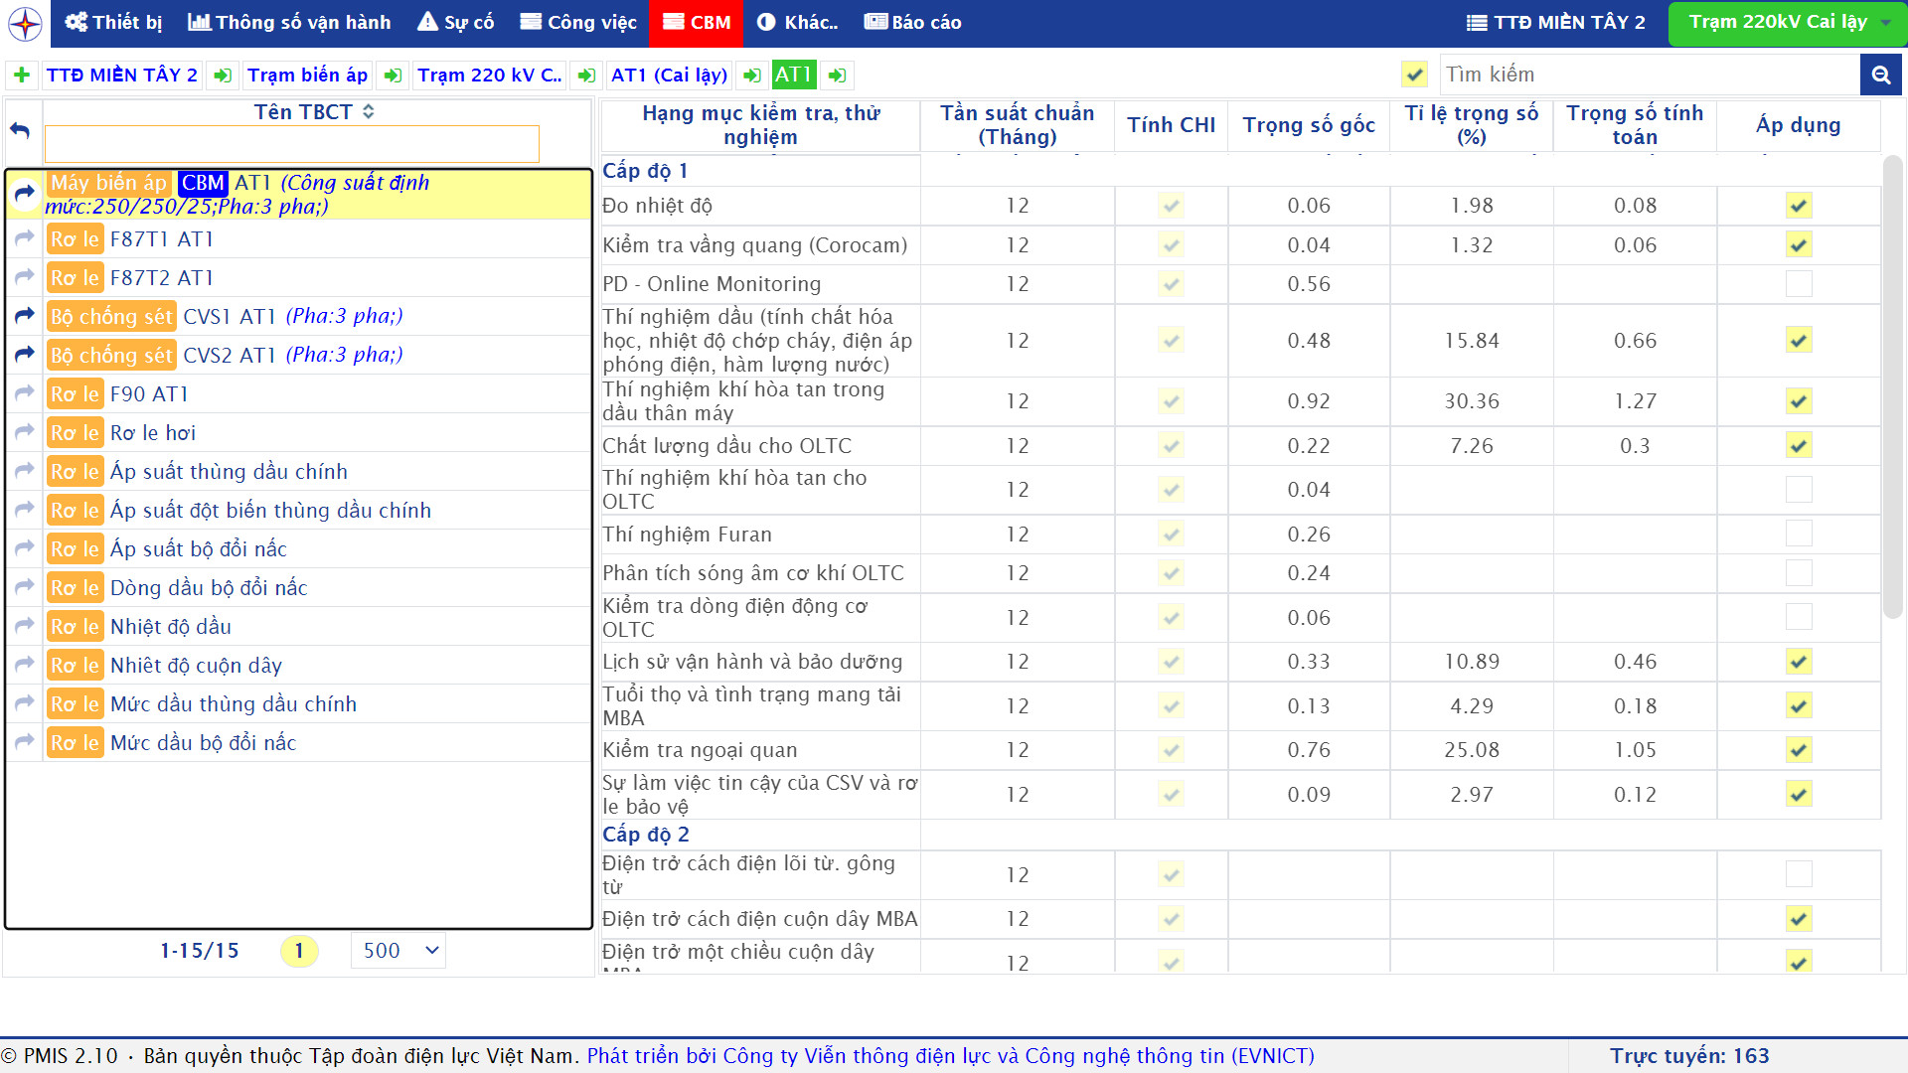The image size is (1908, 1073).
Task: Toggle yellow checkbox left of search box
Action: click(1414, 75)
